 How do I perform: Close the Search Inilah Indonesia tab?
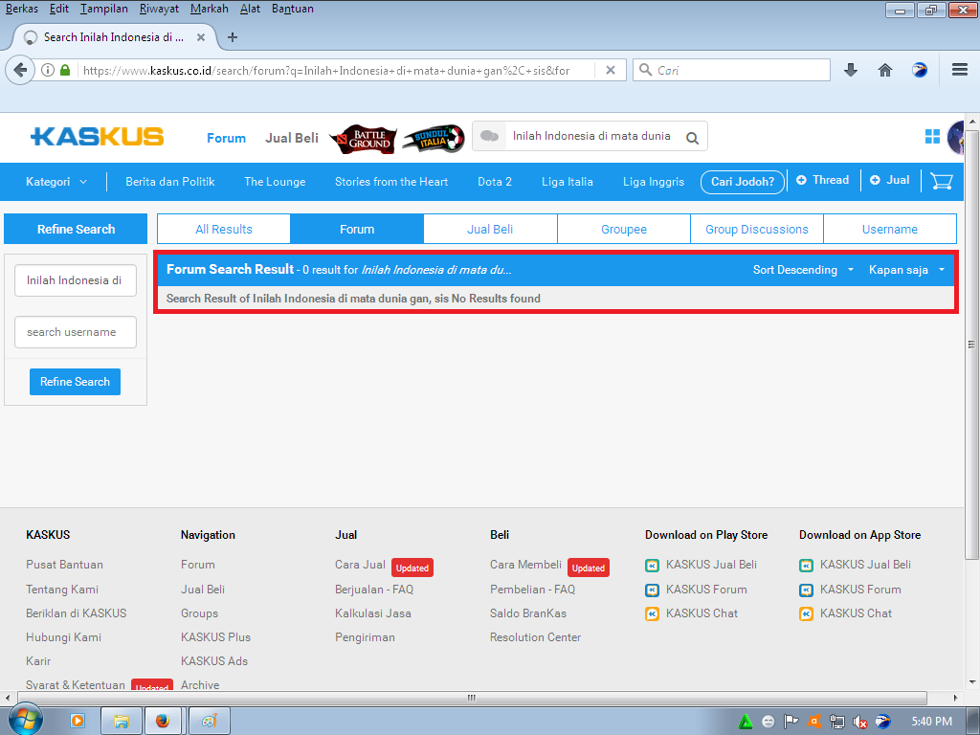(201, 37)
